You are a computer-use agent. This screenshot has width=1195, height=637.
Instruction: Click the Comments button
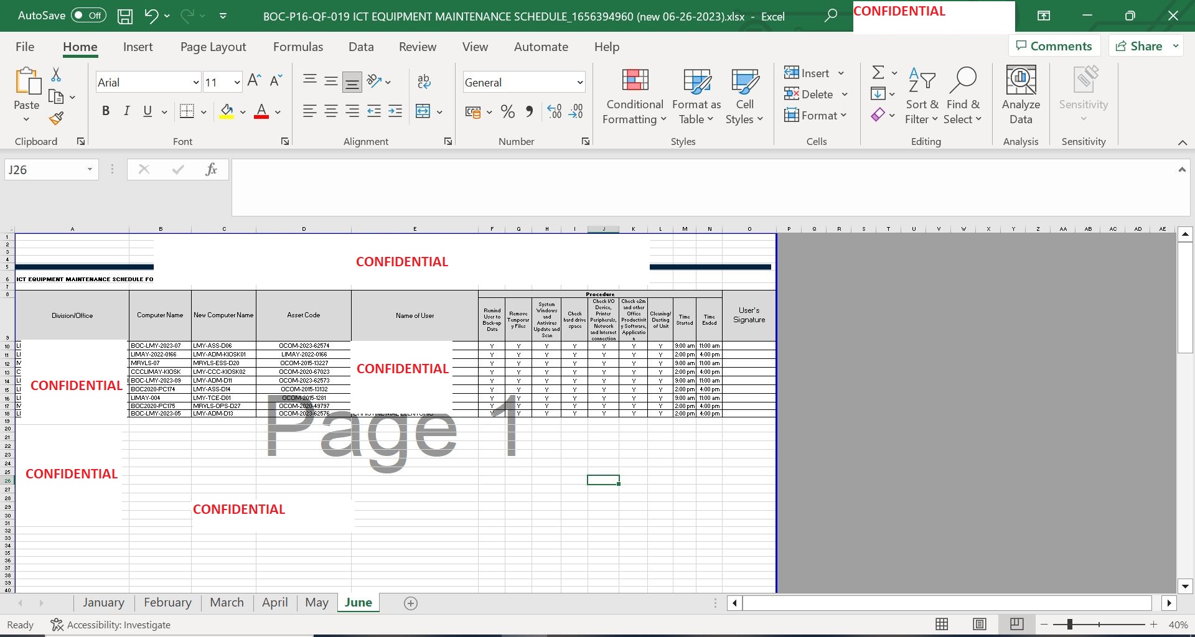pyautogui.click(x=1054, y=46)
